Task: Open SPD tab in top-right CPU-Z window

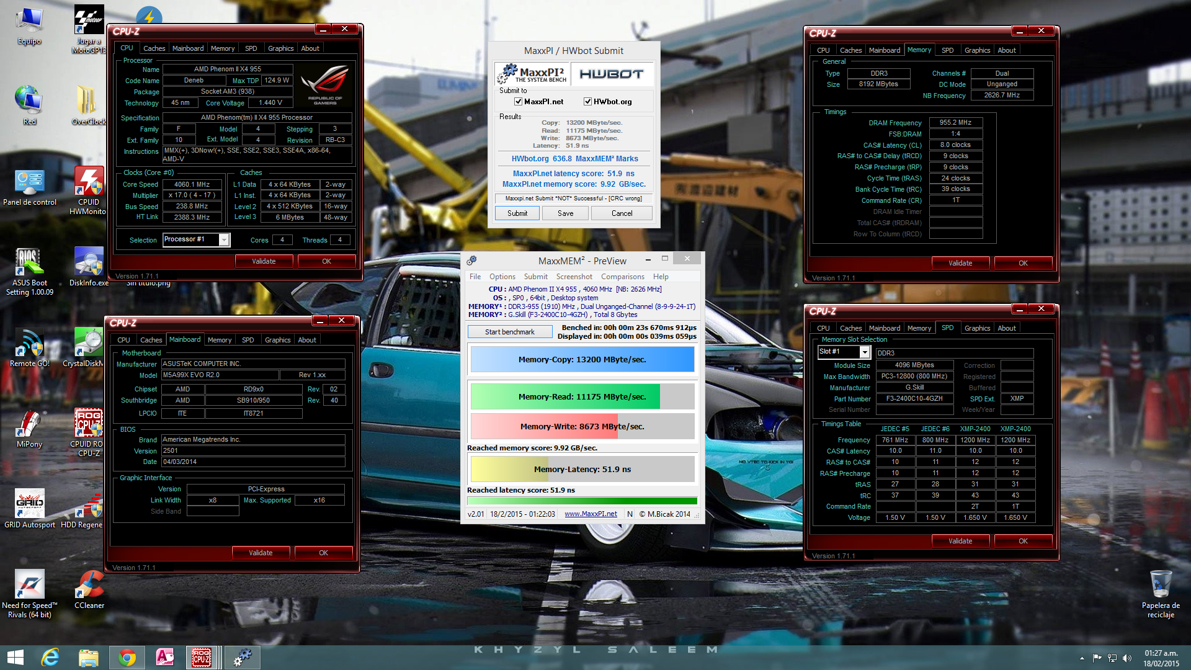Action: [x=947, y=50]
